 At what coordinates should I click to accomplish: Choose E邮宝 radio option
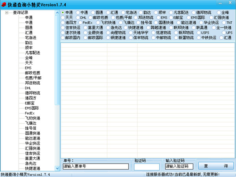(171, 18)
